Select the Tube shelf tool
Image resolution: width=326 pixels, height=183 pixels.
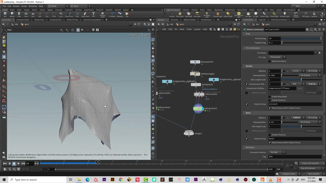(19, 14)
